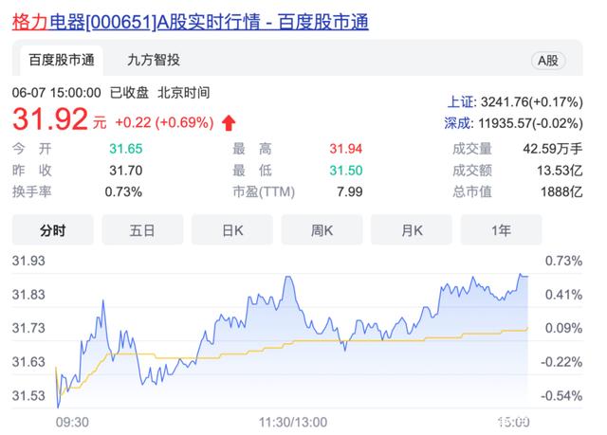Switch to the 九方智投 tab
The height and width of the screenshot is (435, 607).
pyautogui.click(x=154, y=60)
